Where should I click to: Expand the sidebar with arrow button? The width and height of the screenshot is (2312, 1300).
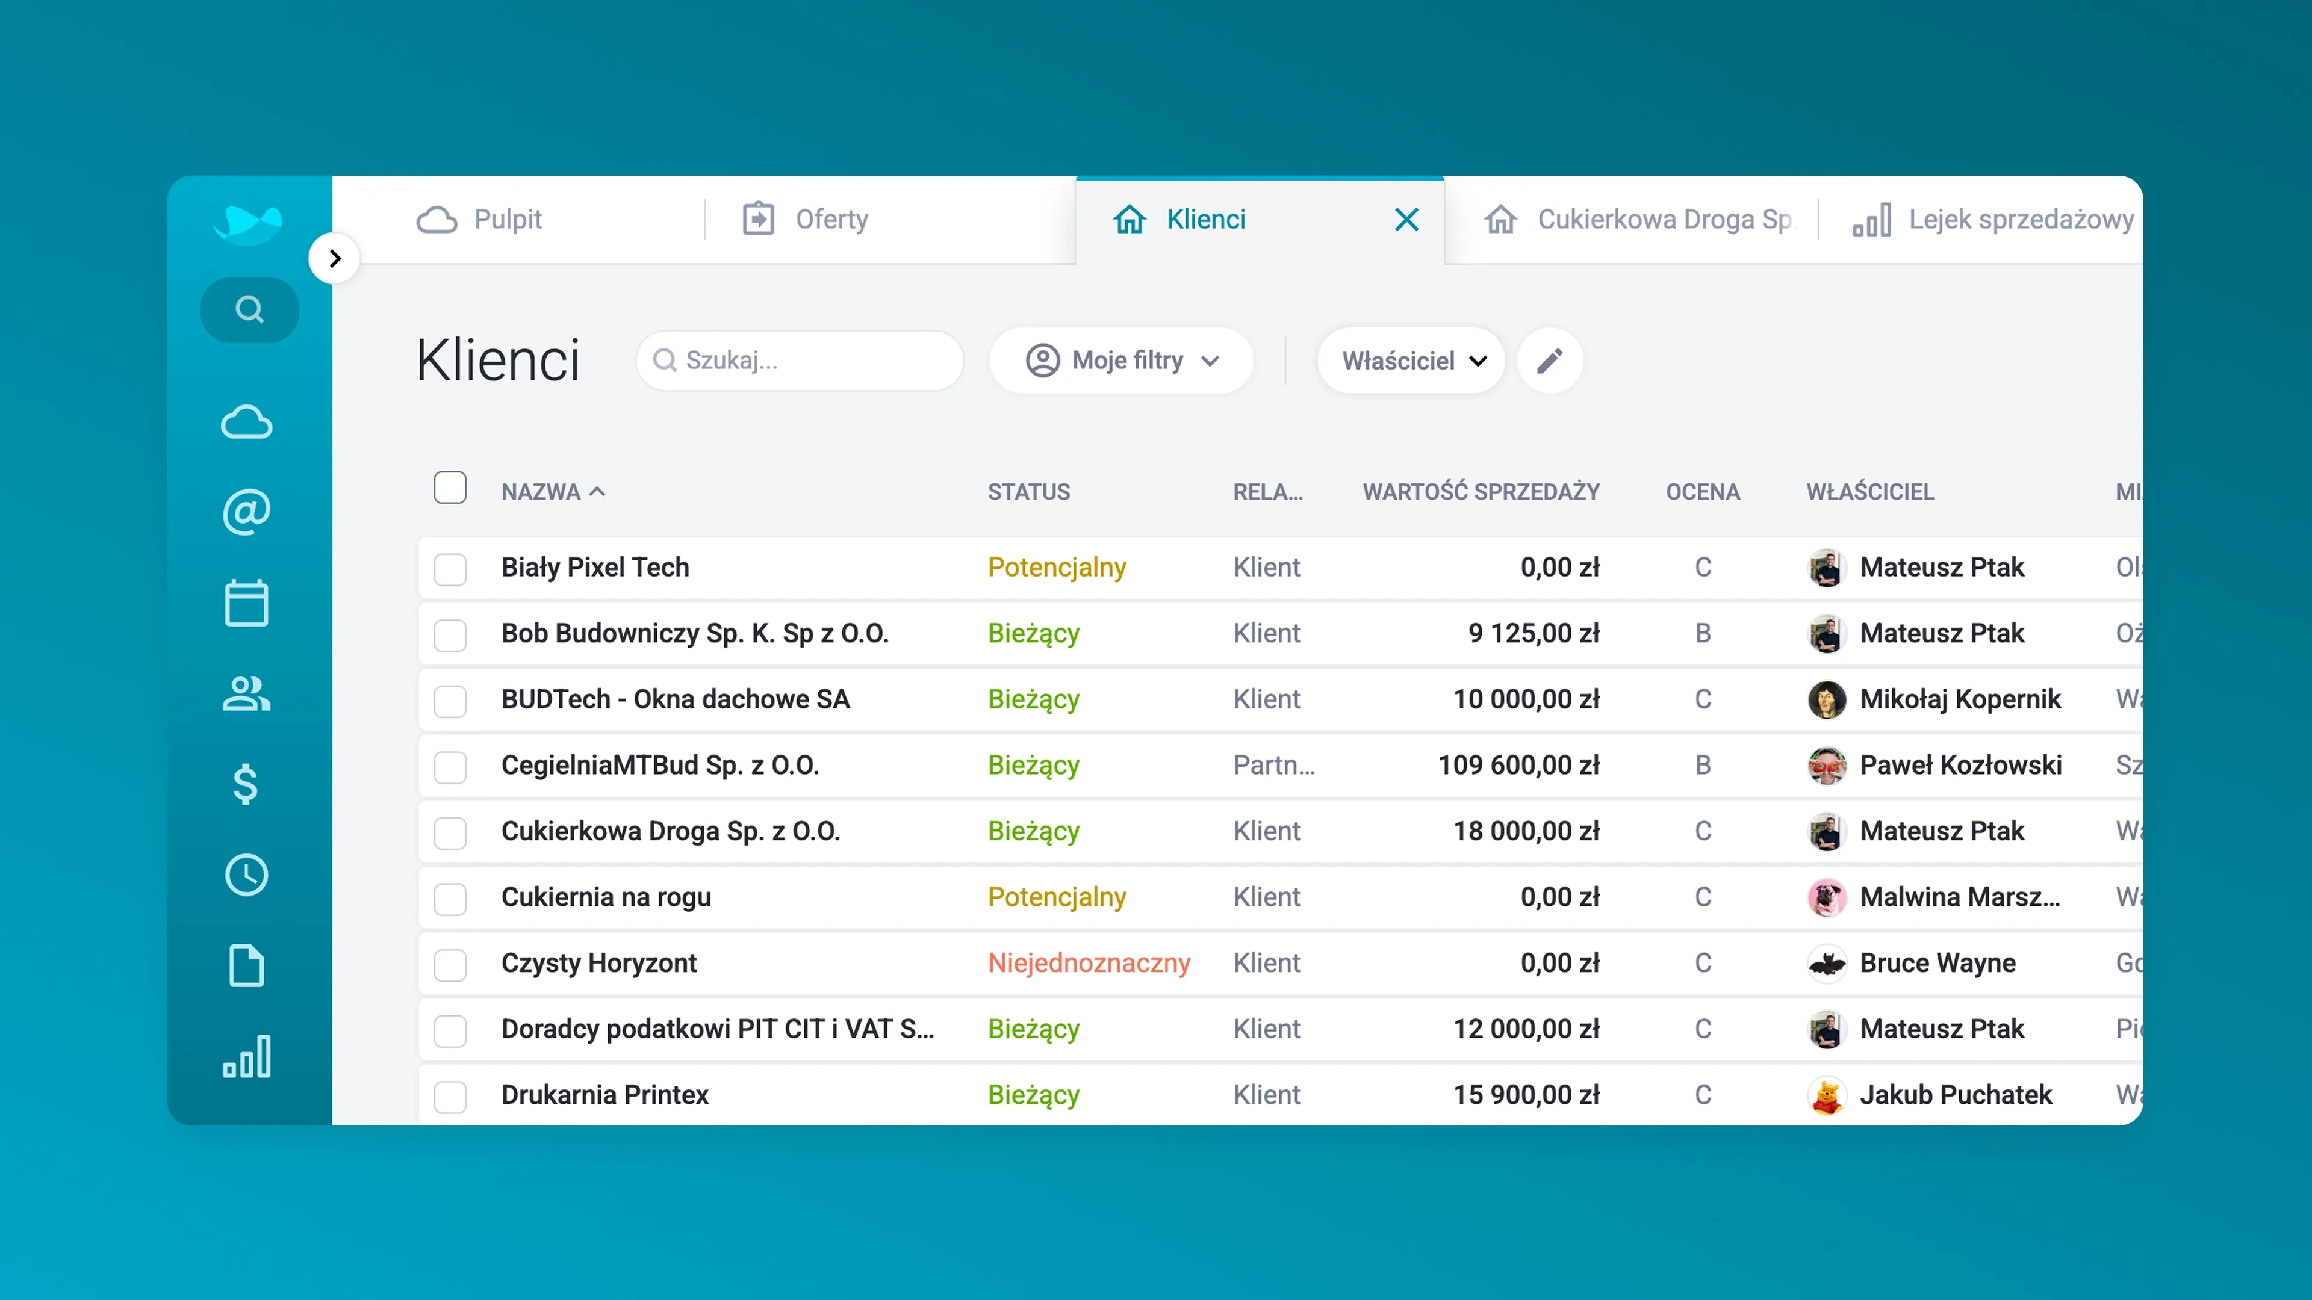click(x=335, y=258)
